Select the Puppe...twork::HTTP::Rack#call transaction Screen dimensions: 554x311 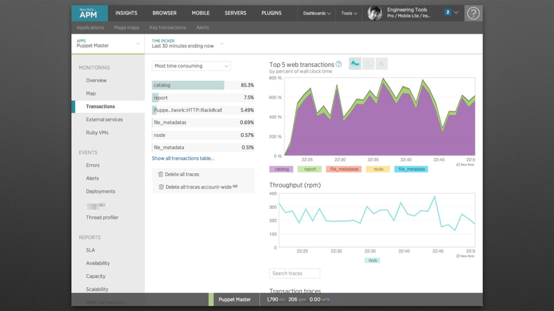(203, 110)
